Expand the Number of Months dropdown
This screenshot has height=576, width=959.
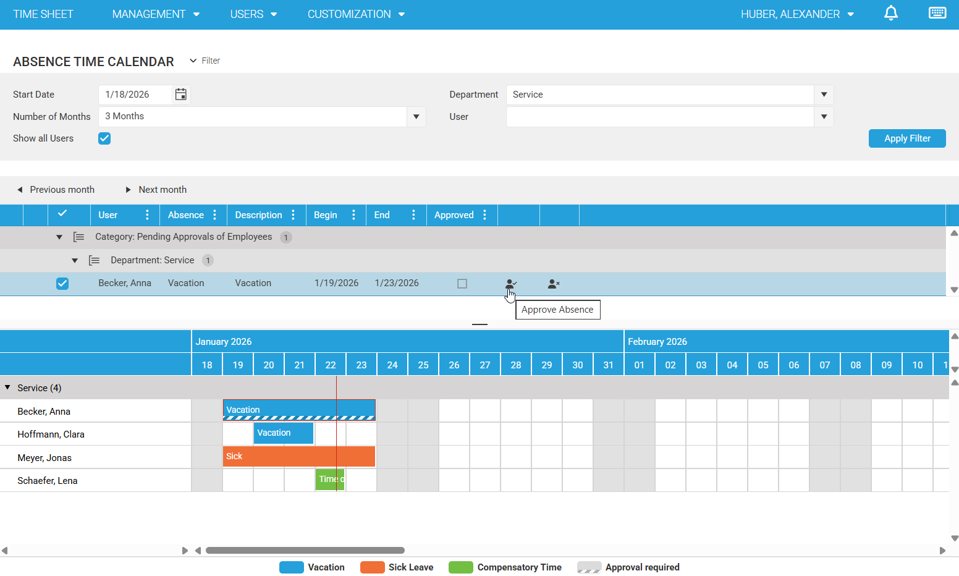click(416, 117)
